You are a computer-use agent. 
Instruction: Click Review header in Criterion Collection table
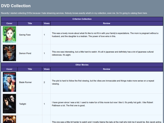click(107, 23)
